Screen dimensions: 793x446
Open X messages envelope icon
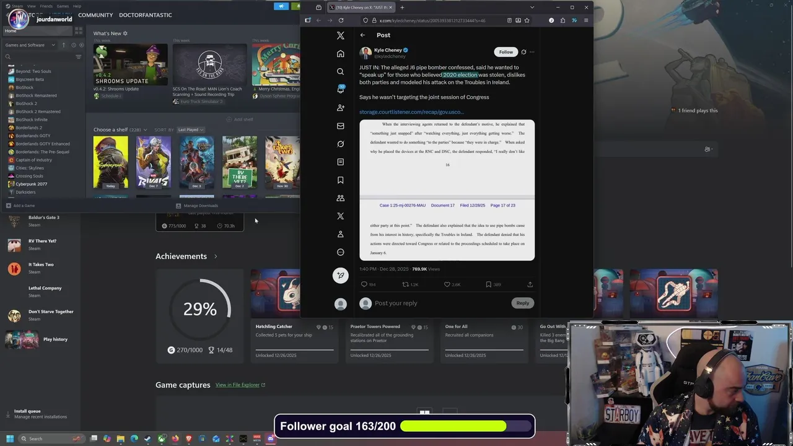[x=340, y=126]
